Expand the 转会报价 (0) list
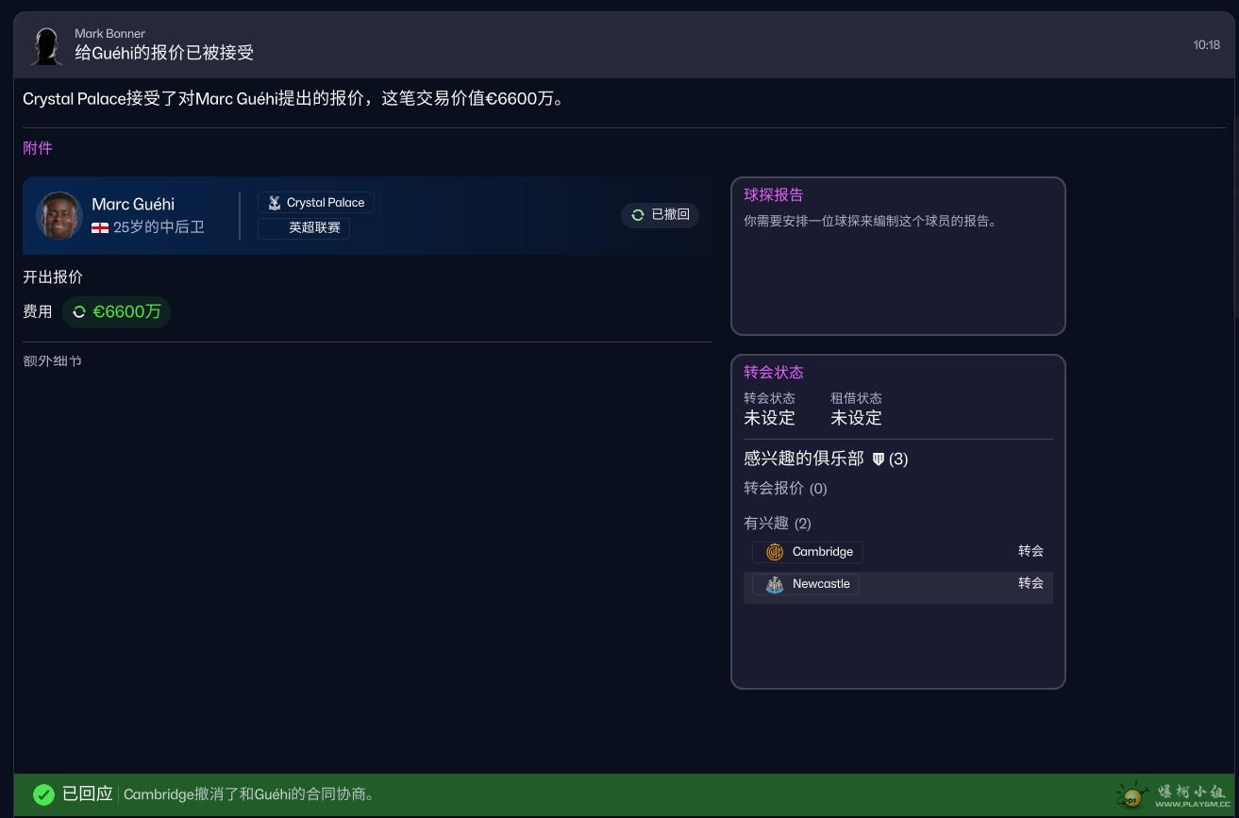 pyautogui.click(x=784, y=489)
